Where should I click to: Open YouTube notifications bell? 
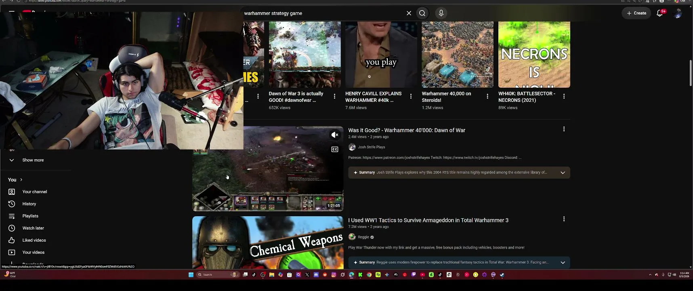pyautogui.click(x=660, y=13)
